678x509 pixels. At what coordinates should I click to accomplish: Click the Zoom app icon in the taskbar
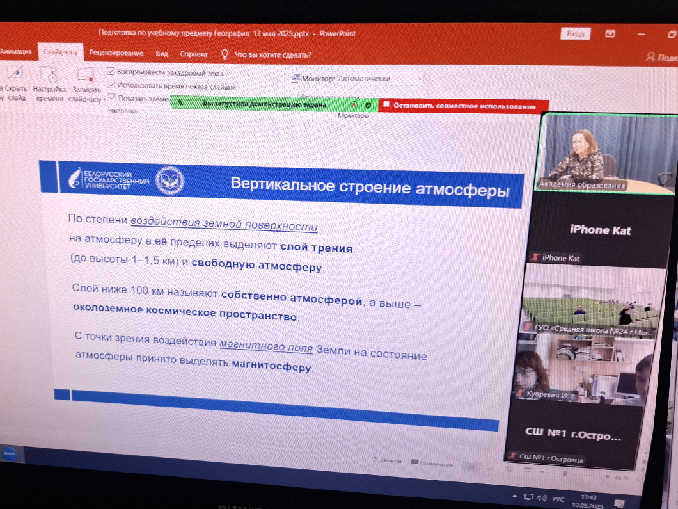pos(10,453)
